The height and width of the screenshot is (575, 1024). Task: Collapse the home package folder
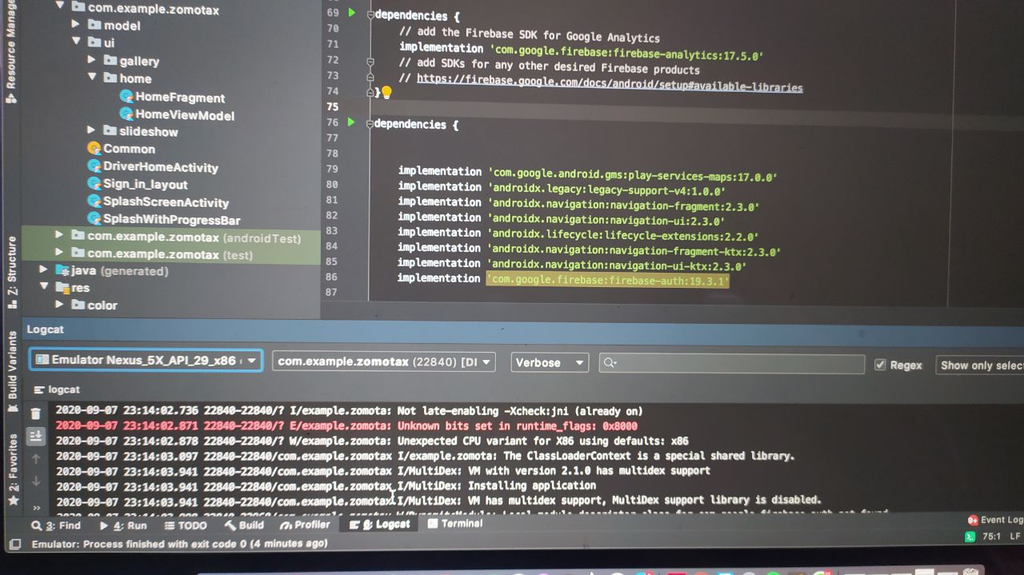click(x=91, y=78)
